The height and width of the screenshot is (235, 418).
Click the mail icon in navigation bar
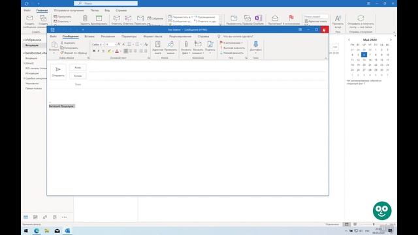pyautogui.click(x=25, y=217)
